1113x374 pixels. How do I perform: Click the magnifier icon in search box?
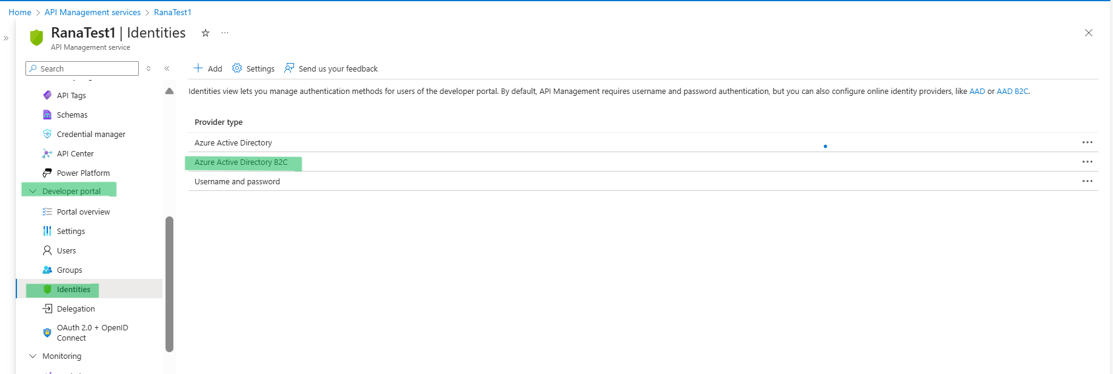(33, 68)
